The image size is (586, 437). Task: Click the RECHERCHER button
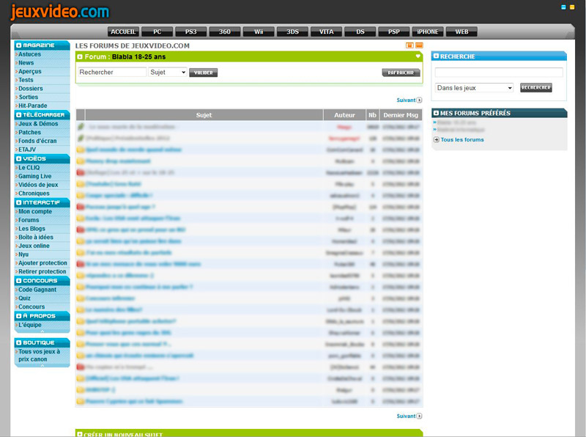(x=536, y=87)
